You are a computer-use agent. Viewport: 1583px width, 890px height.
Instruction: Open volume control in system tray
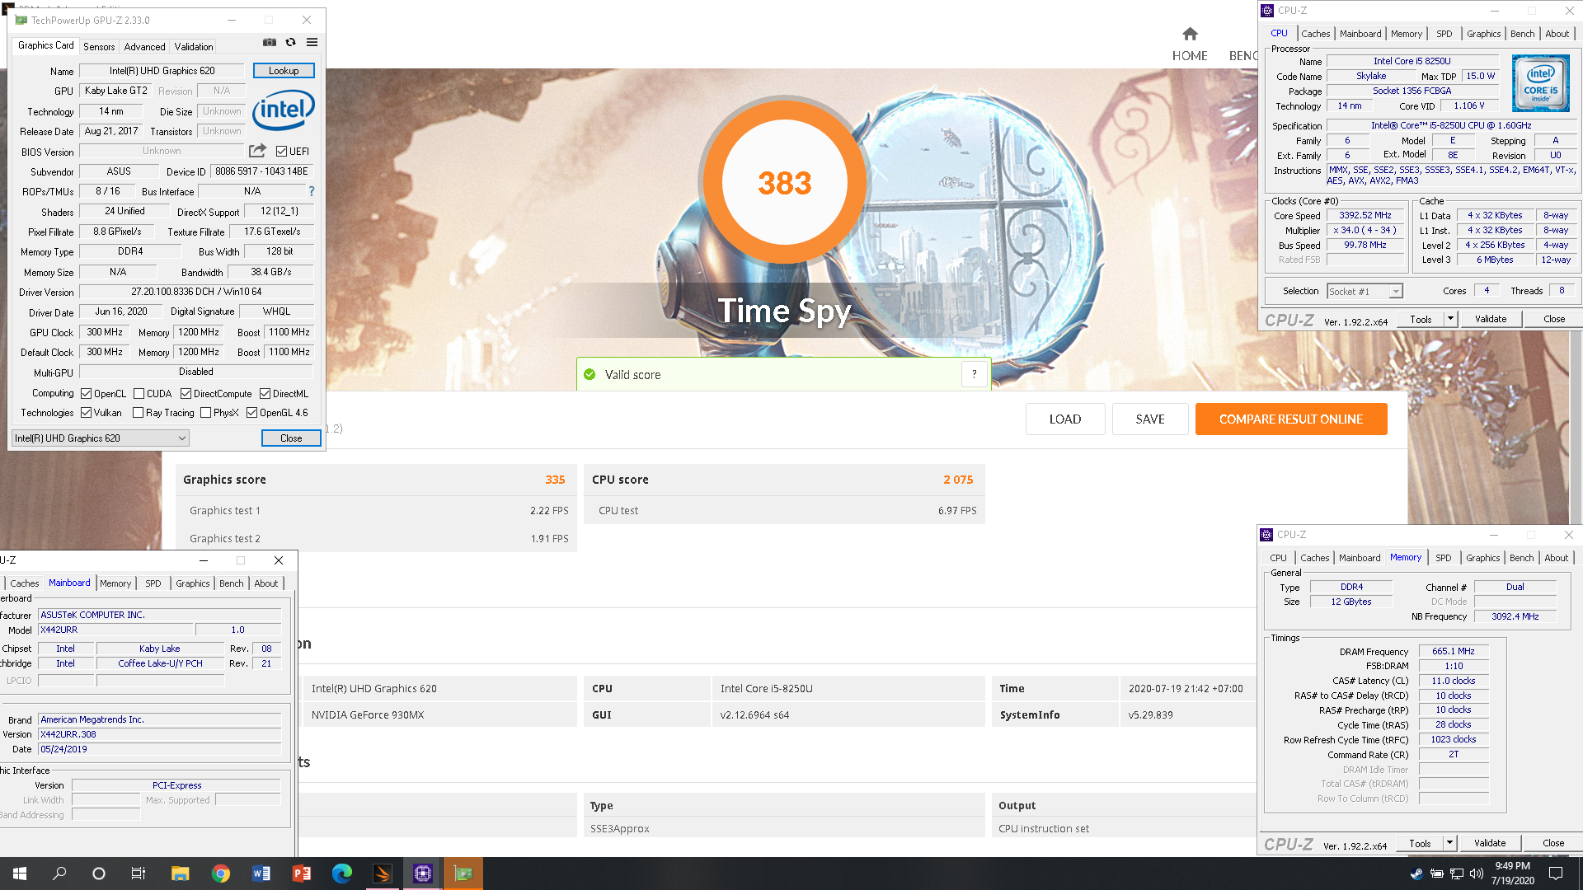pyautogui.click(x=1476, y=874)
